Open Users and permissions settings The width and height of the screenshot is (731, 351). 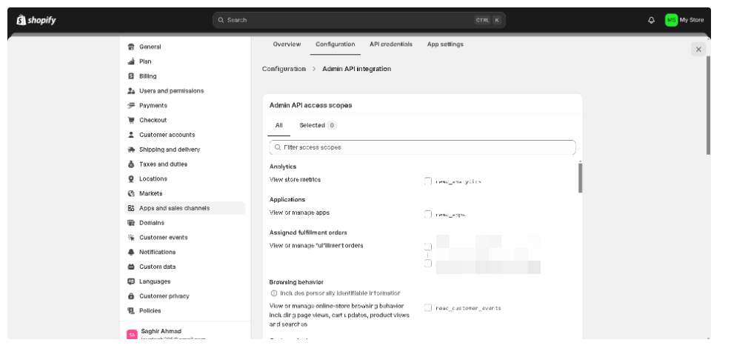[x=171, y=91]
